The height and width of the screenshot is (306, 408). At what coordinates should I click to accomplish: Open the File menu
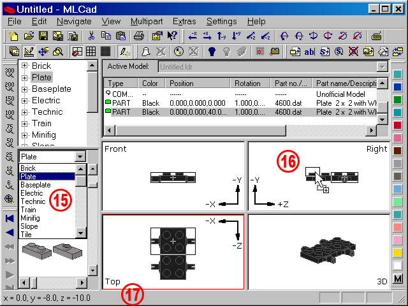pyautogui.click(x=14, y=21)
